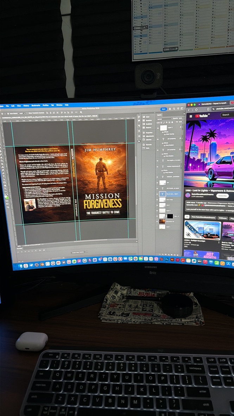Click the YouTube Subscribe button
Viewport: 234px width, 416px height.
(222, 196)
